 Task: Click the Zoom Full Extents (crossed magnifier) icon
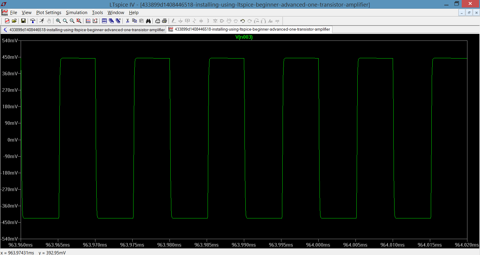click(x=79, y=21)
